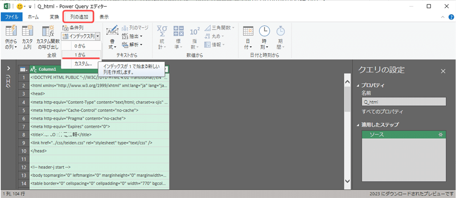Click ABC data type icon of Column1
Viewport: 456px width, 198px height.
click(33, 69)
